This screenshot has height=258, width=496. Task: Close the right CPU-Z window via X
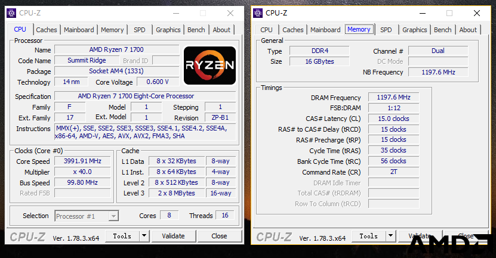477,13
